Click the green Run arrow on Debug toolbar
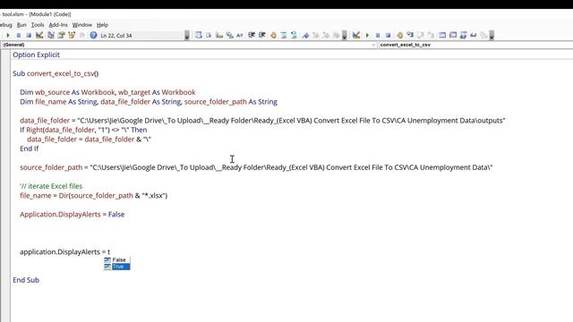This screenshot has height=322, width=573. [367, 36]
